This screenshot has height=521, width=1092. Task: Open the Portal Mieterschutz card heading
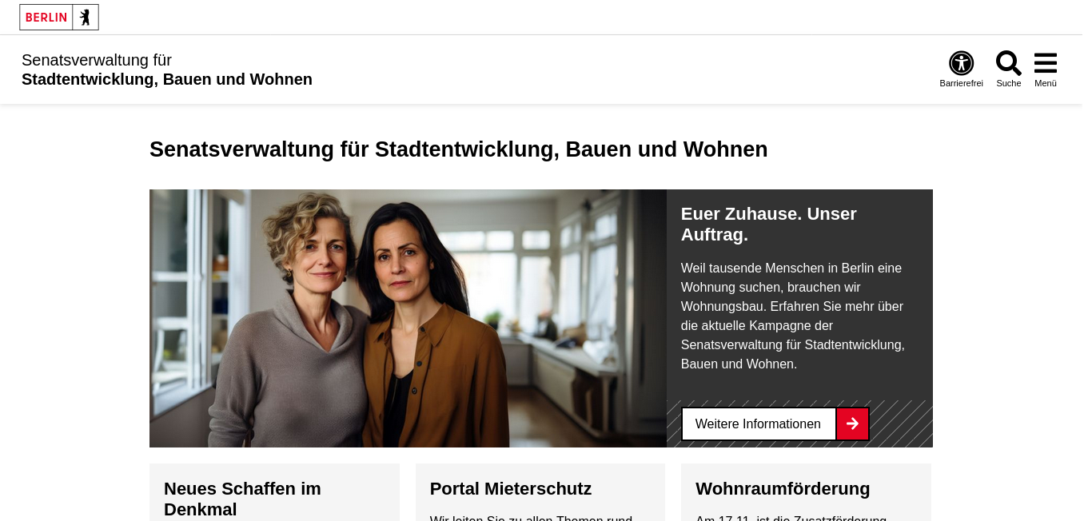[x=511, y=488]
